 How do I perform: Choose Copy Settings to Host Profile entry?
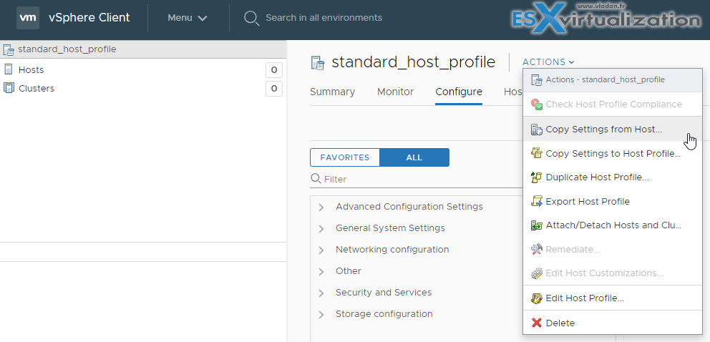613,153
